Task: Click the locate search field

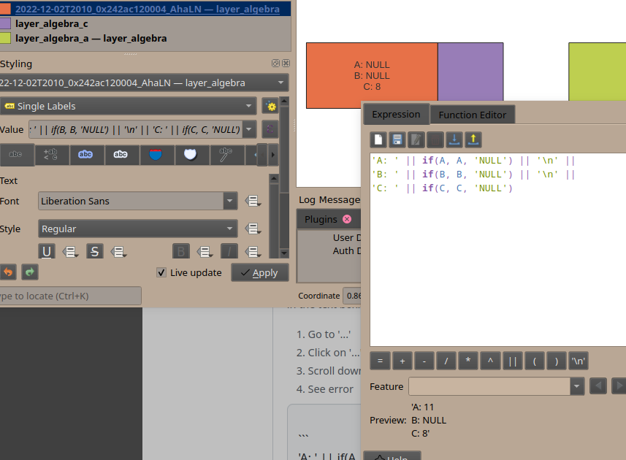Action: point(69,296)
